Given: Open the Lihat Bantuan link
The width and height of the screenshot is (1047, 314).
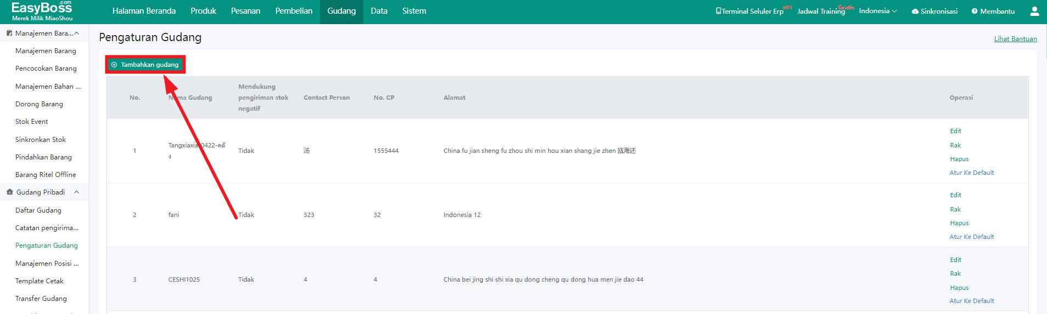Looking at the screenshot, I should 1015,39.
